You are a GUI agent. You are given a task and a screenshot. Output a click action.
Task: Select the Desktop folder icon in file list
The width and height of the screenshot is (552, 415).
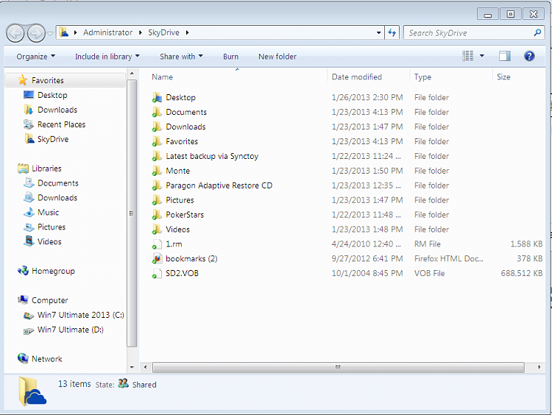coord(157,98)
